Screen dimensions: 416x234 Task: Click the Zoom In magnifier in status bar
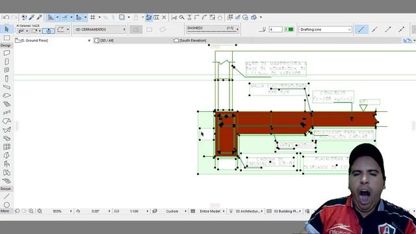(31, 211)
